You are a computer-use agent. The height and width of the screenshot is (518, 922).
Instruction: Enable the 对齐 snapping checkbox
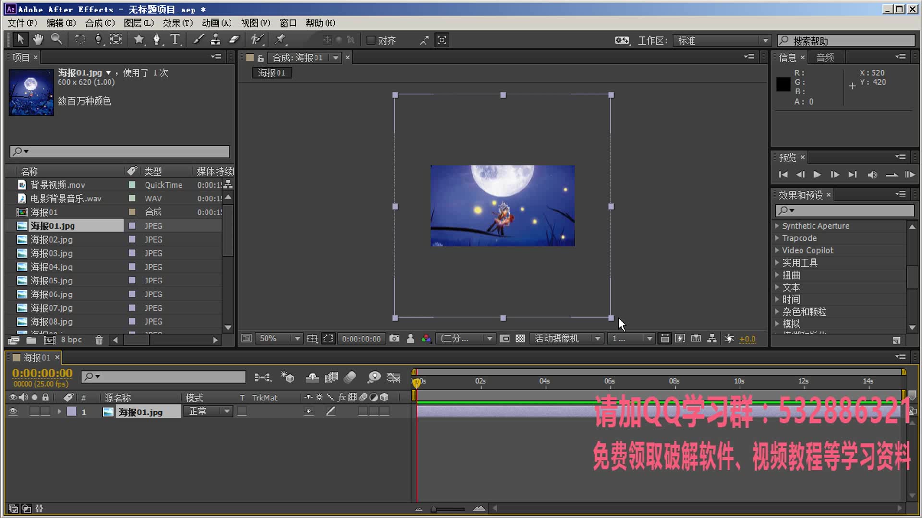pyautogui.click(x=371, y=41)
